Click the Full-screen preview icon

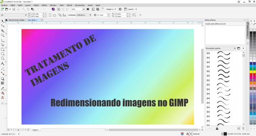(88, 9)
